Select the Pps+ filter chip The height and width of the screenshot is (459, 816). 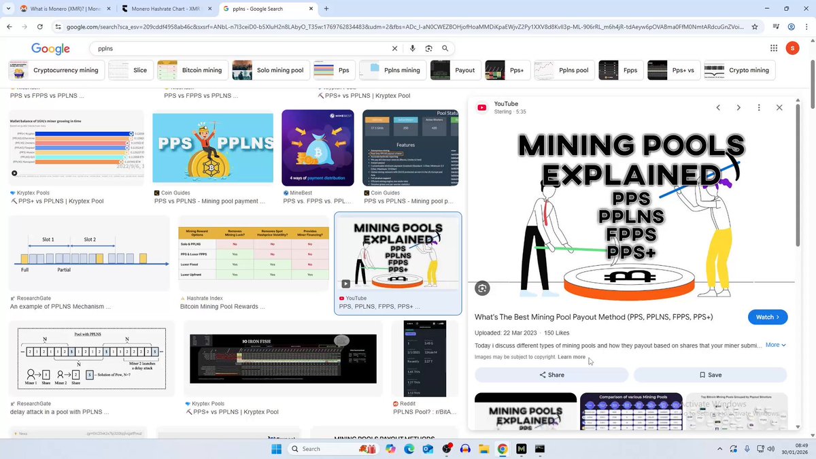coord(507,70)
